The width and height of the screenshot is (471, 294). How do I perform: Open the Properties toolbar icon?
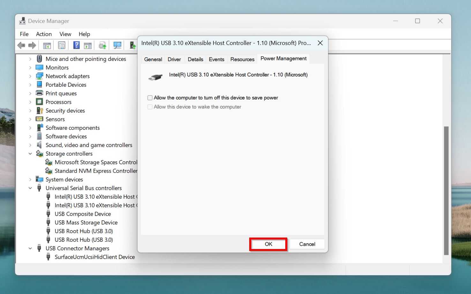[x=62, y=46]
